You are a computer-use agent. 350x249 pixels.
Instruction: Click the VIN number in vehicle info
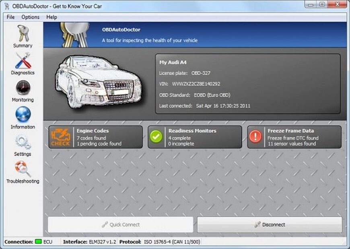[x=196, y=84]
